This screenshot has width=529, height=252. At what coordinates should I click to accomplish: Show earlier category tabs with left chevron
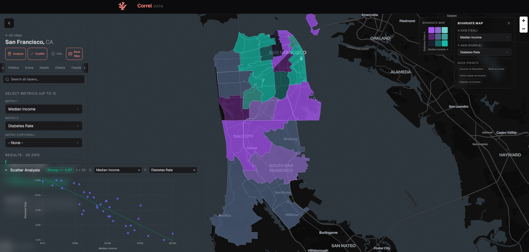(x=3, y=68)
